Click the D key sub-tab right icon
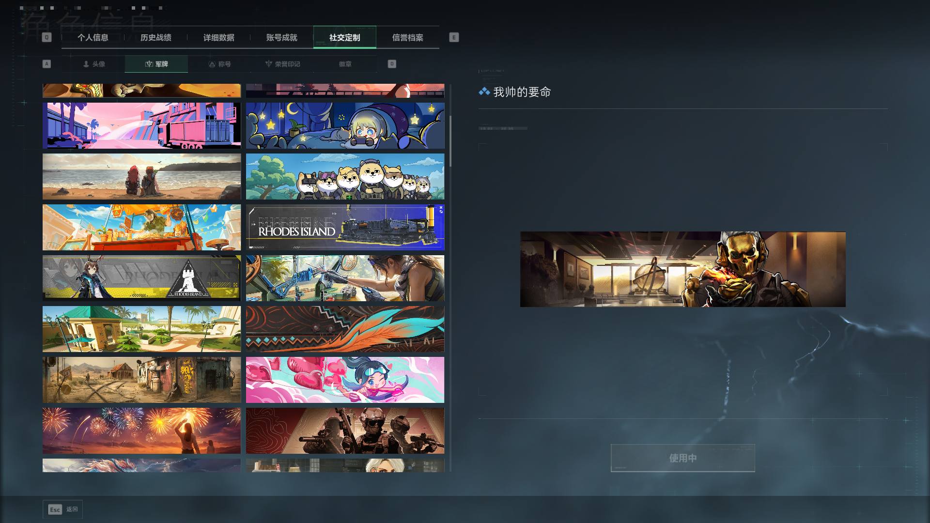The height and width of the screenshot is (523, 930). click(x=392, y=64)
